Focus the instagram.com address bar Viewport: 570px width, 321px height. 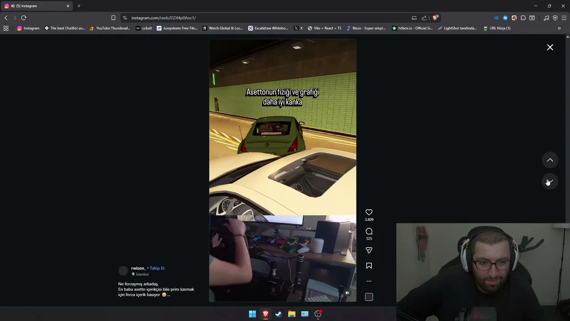tap(267, 18)
